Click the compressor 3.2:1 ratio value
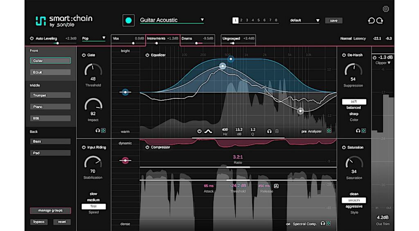419x231 pixels. coord(238,157)
